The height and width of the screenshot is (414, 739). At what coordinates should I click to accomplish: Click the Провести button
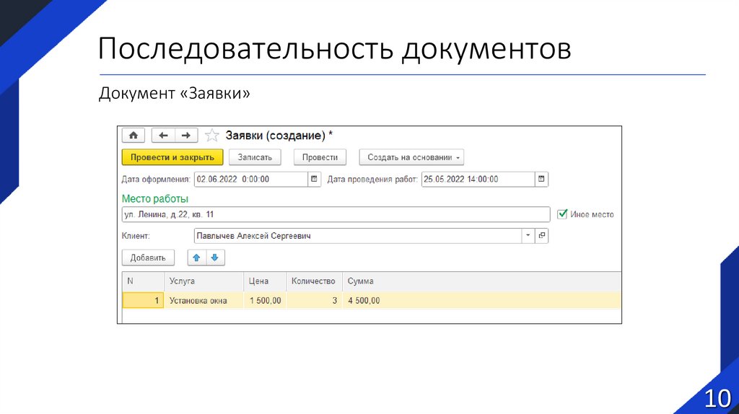click(320, 157)
